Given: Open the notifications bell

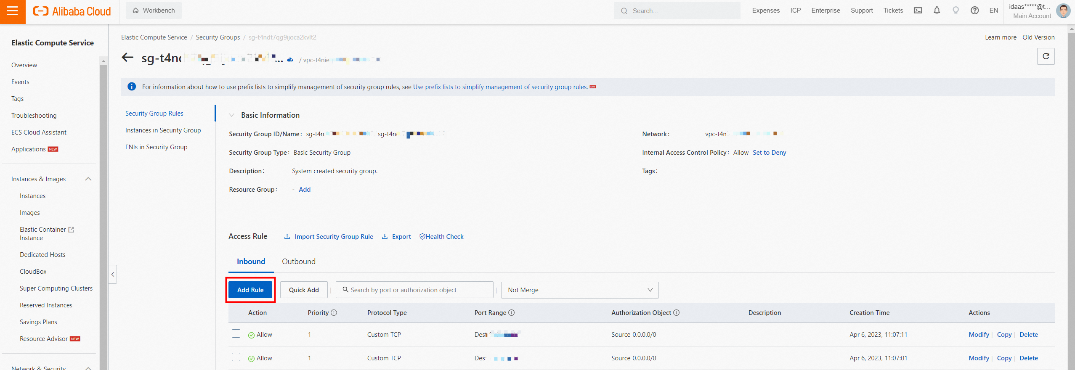Looking at the screenshot, I should click(x=937, y=11).
